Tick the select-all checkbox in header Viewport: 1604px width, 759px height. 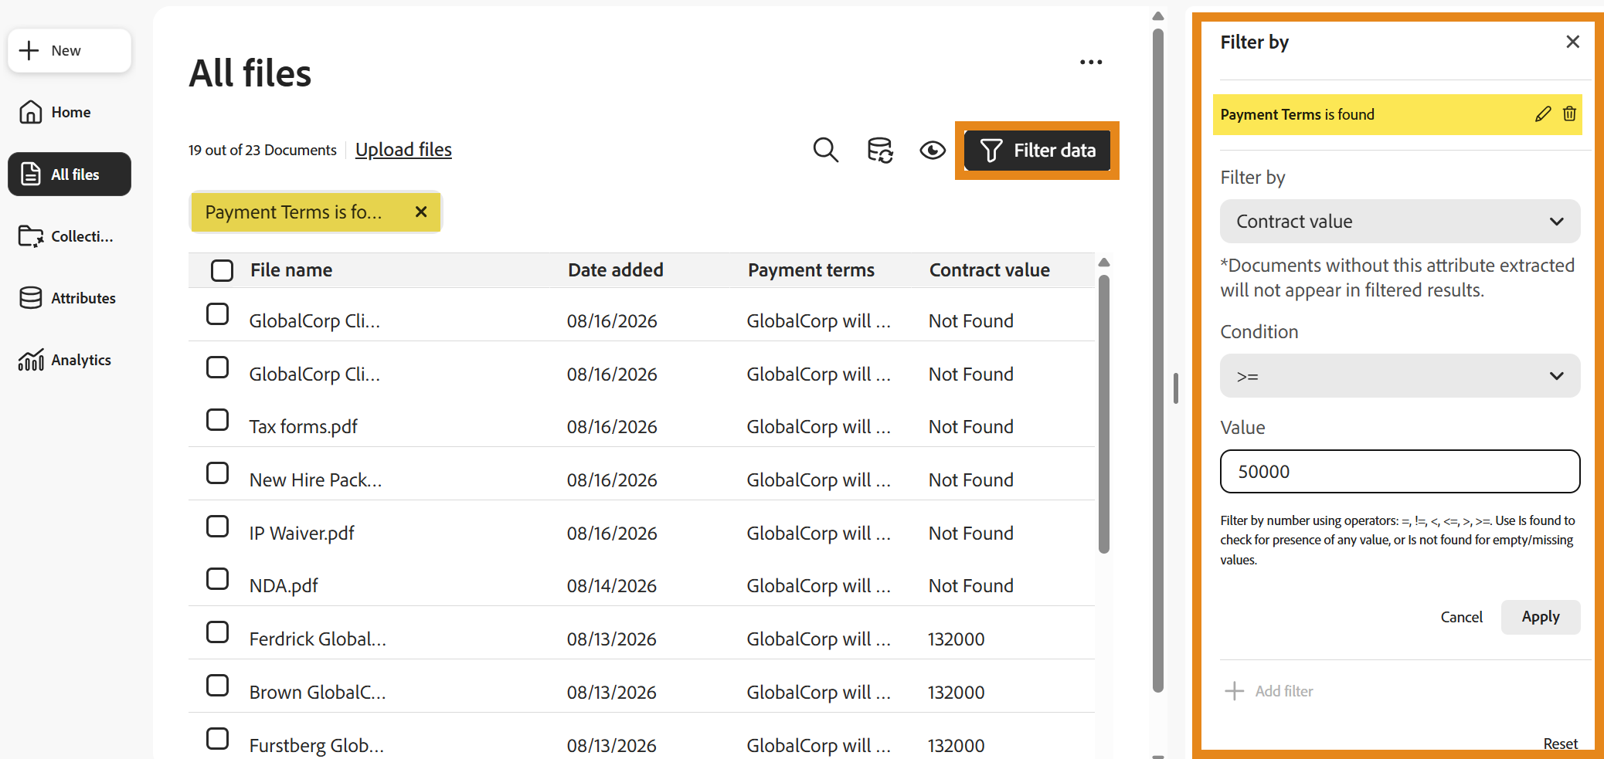(x=222, y=270)
